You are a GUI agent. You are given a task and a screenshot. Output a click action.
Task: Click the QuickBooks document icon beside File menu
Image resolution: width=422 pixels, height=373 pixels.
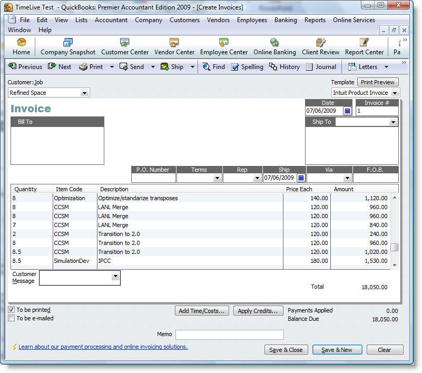pos(12,19)
